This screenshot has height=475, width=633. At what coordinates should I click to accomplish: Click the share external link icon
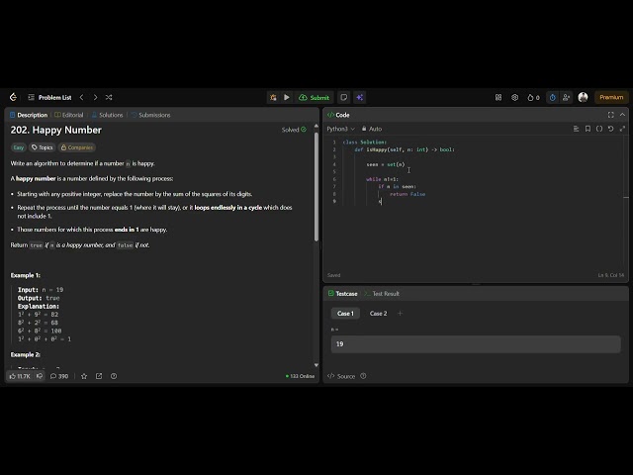[x=99, y=376]
